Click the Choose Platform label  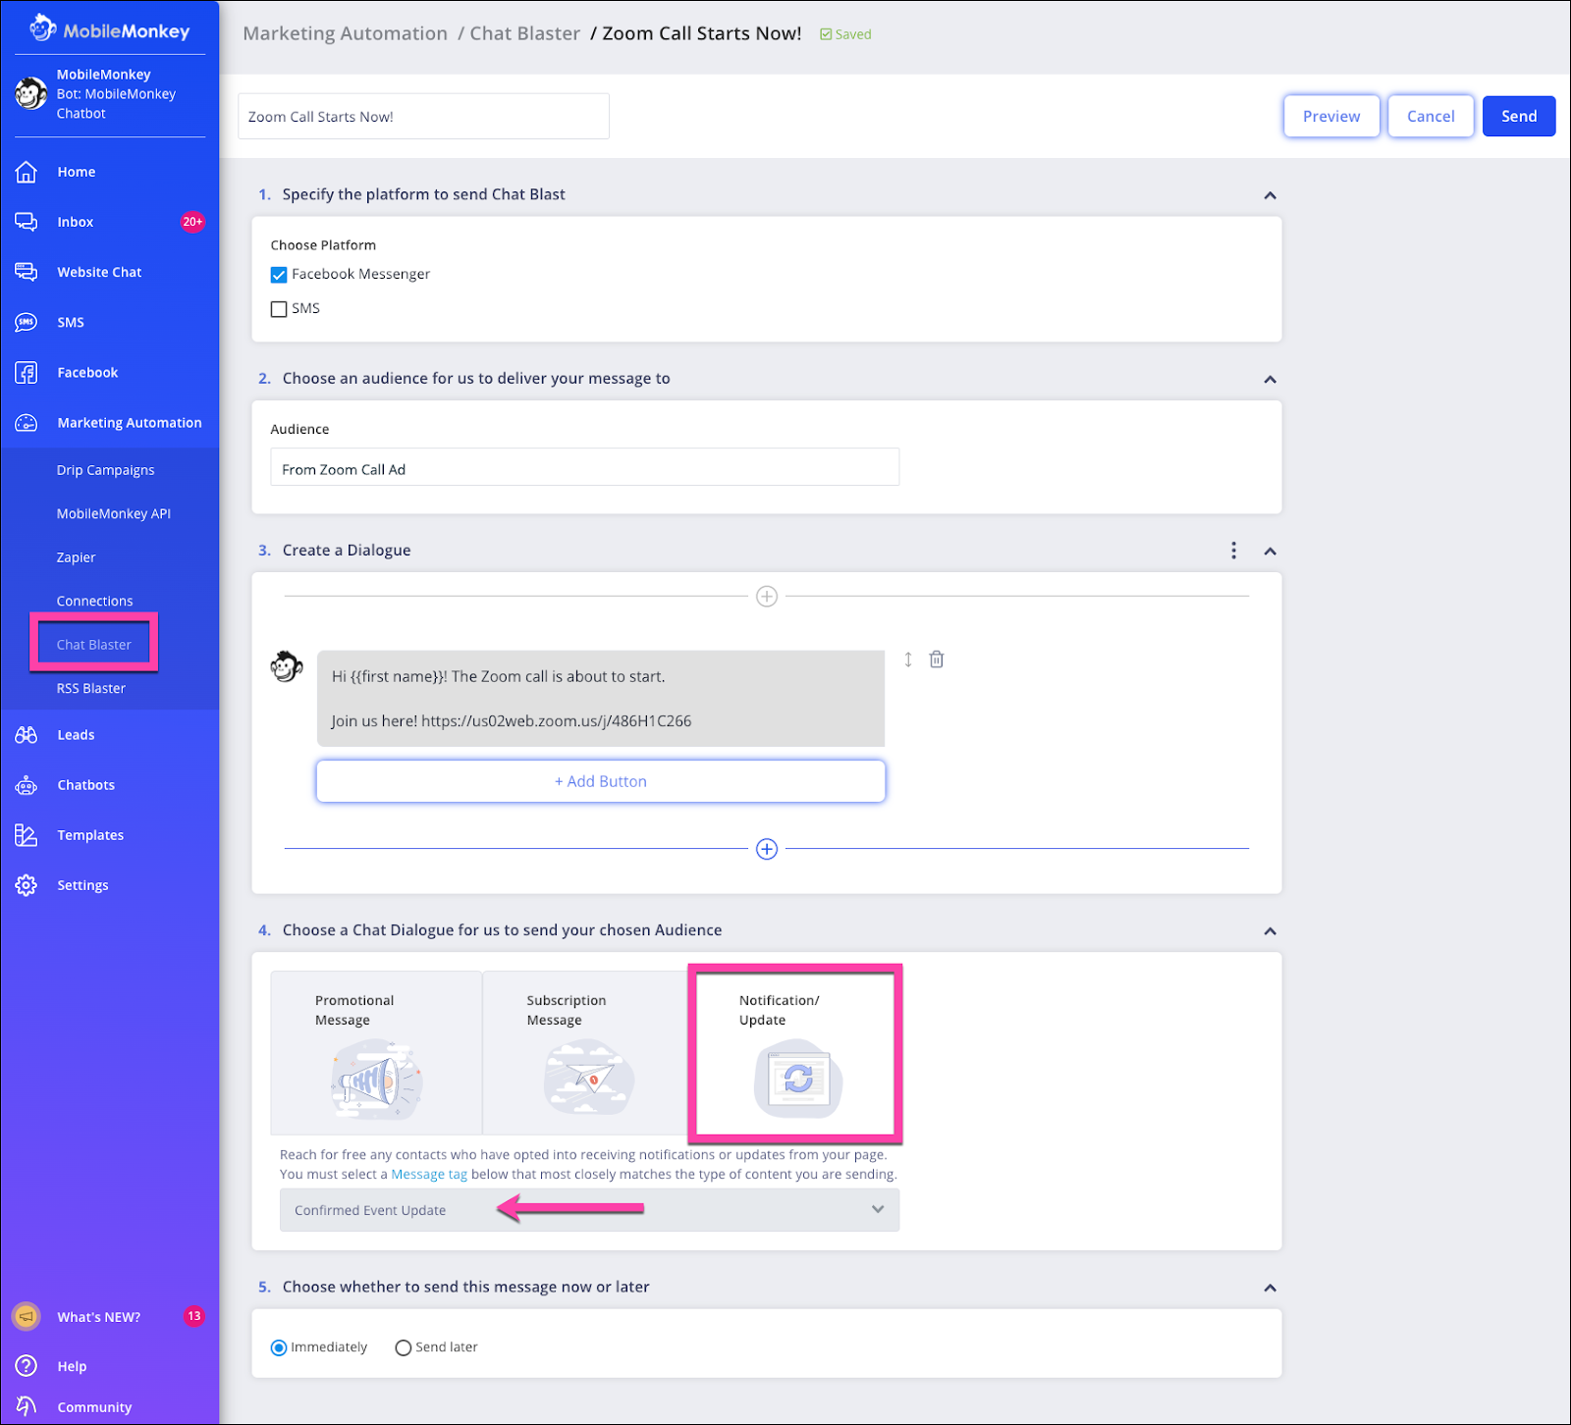point(323,244)
